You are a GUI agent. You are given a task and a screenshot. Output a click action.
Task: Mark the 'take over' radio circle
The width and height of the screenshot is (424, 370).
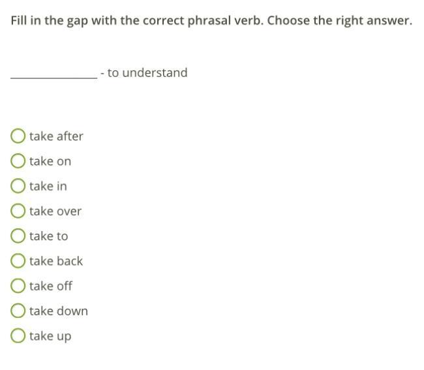coord(18,211)
